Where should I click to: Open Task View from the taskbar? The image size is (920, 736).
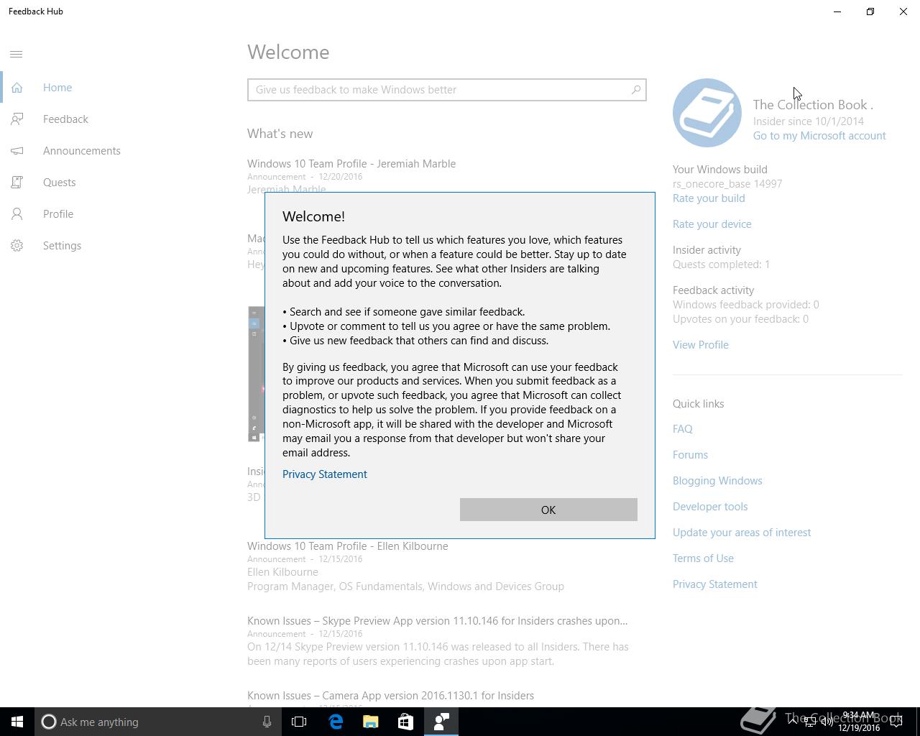click(x=299, y=722)
